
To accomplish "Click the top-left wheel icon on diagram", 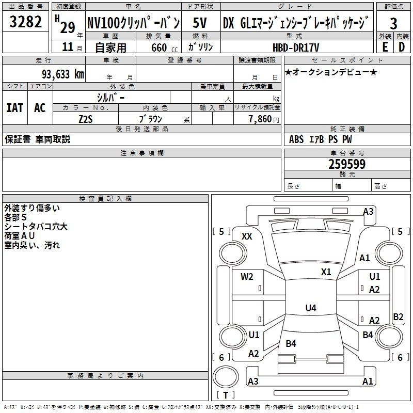I will 232,252.
